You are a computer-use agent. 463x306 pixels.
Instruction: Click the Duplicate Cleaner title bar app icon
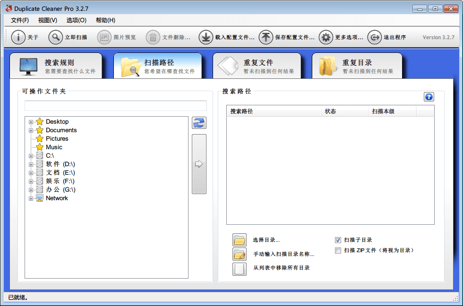tap(9, 8)
